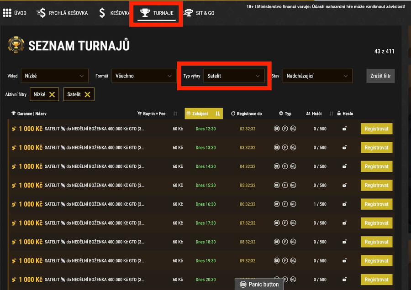Open the apps grid icon top-left

pyautogui.click(x=7, y=12)
